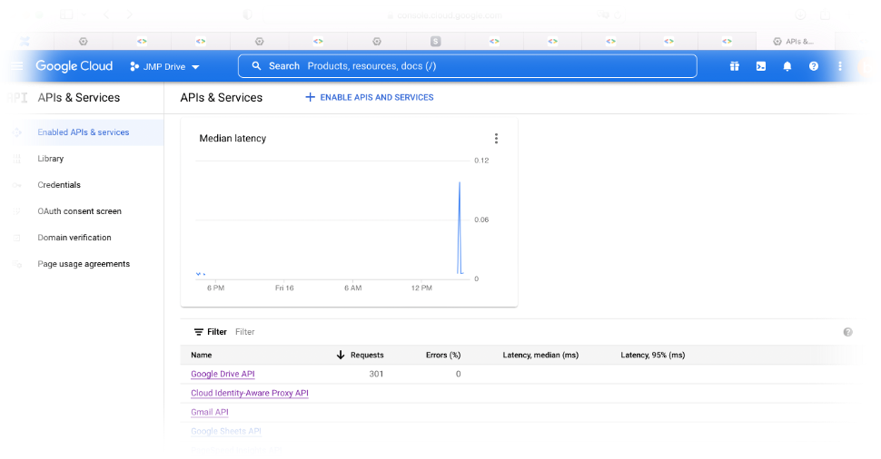
Task: Open the Google Drive API link
Action: pos(223,374)
